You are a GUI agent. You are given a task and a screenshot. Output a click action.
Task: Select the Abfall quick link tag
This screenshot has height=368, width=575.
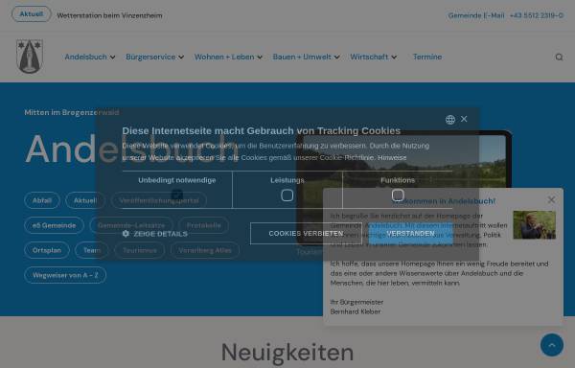coord(42,200)
